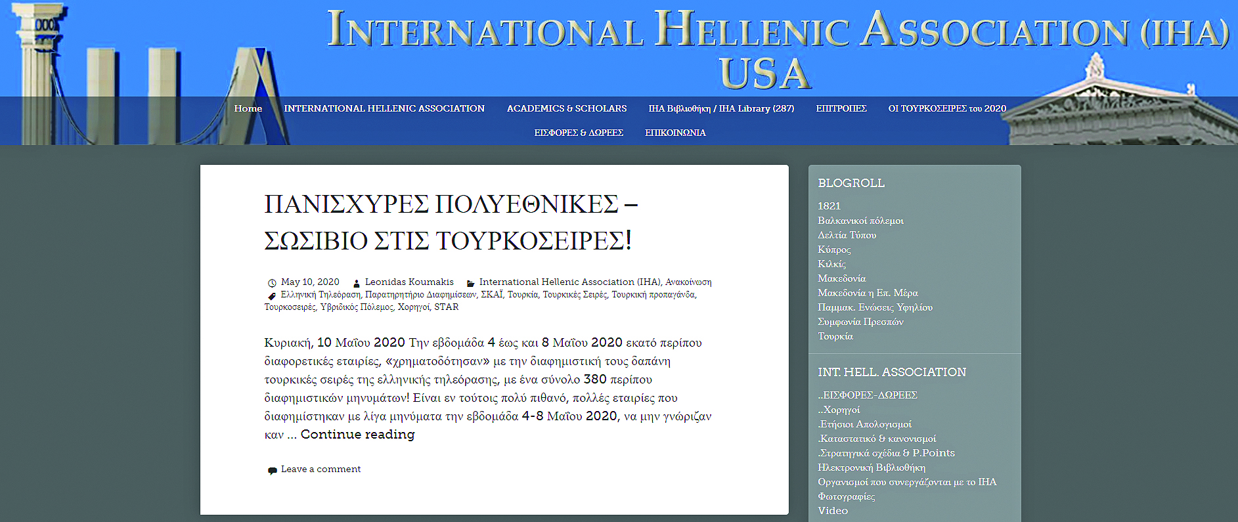Screen dimensions: 1238x522
Task: Open tag Τουρκικές Σειρές
Action: [575, 295]
